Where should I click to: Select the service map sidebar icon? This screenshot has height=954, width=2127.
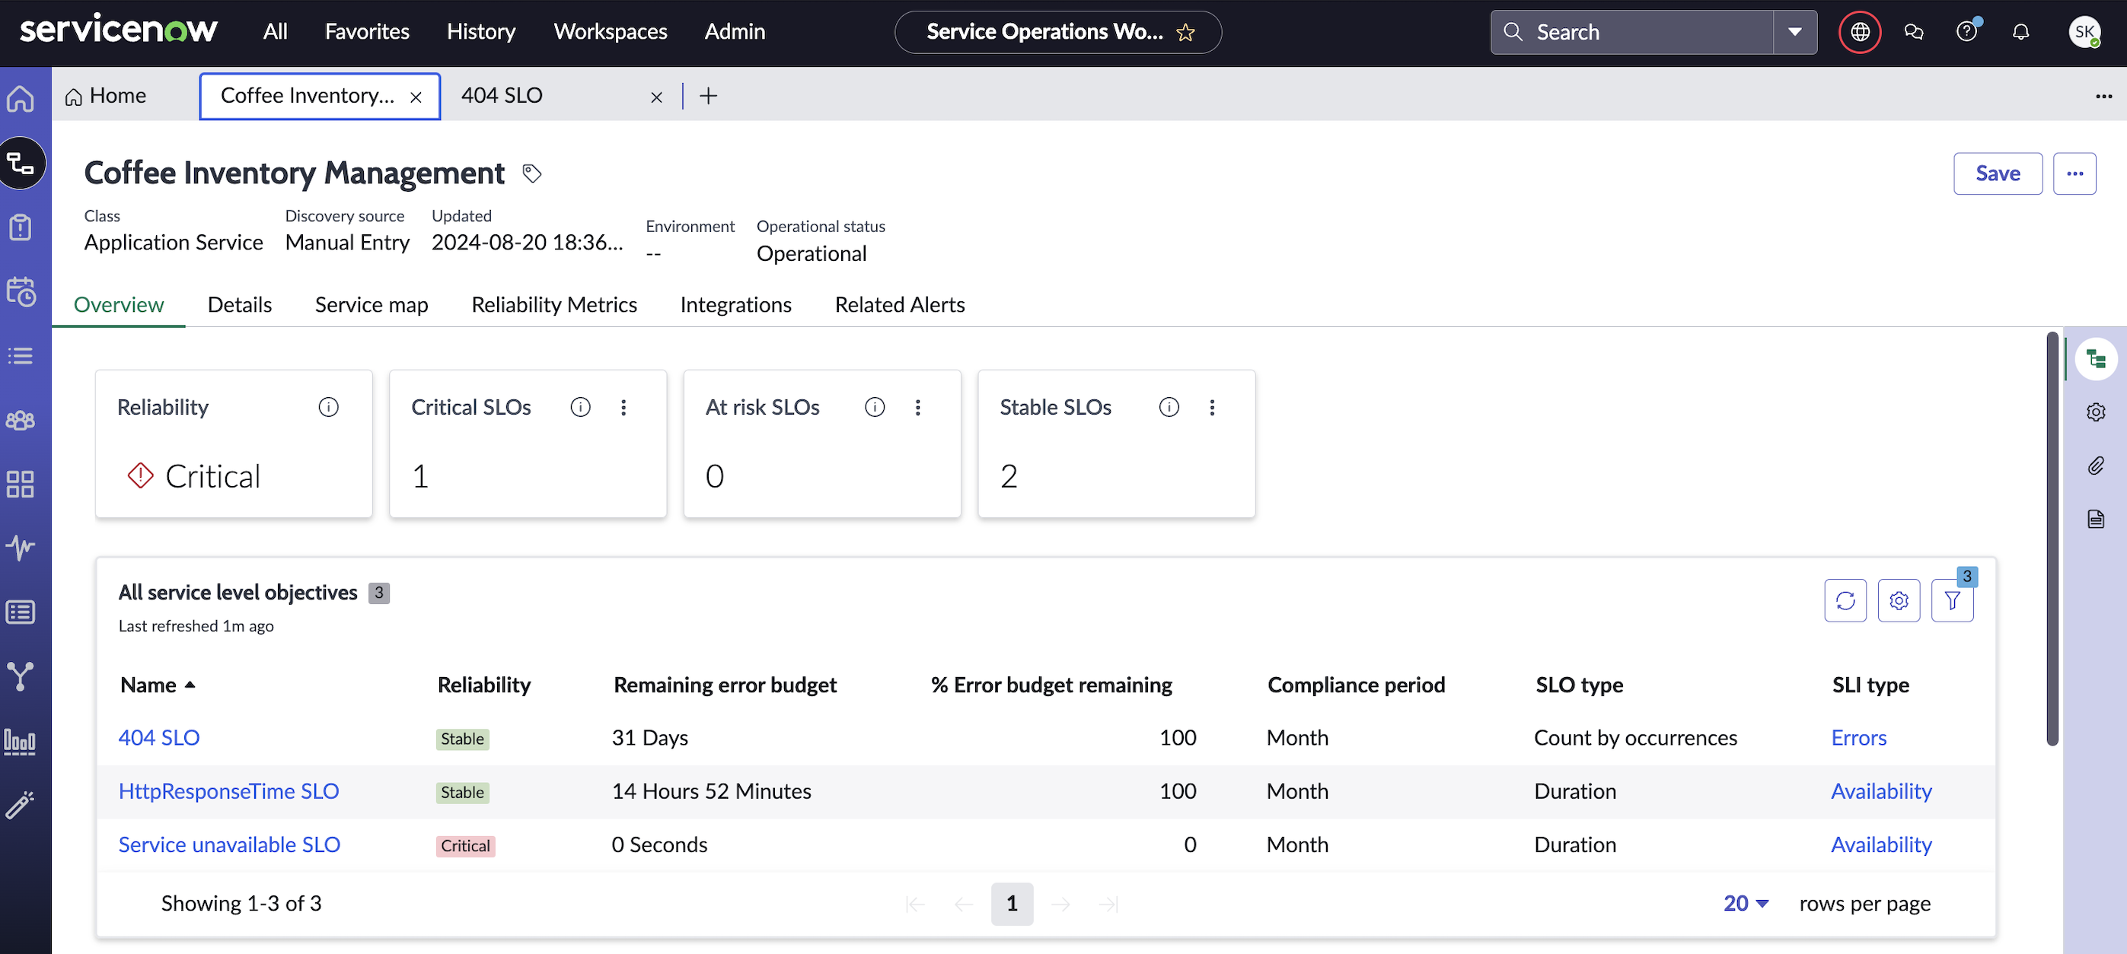(x=21, y=163)
